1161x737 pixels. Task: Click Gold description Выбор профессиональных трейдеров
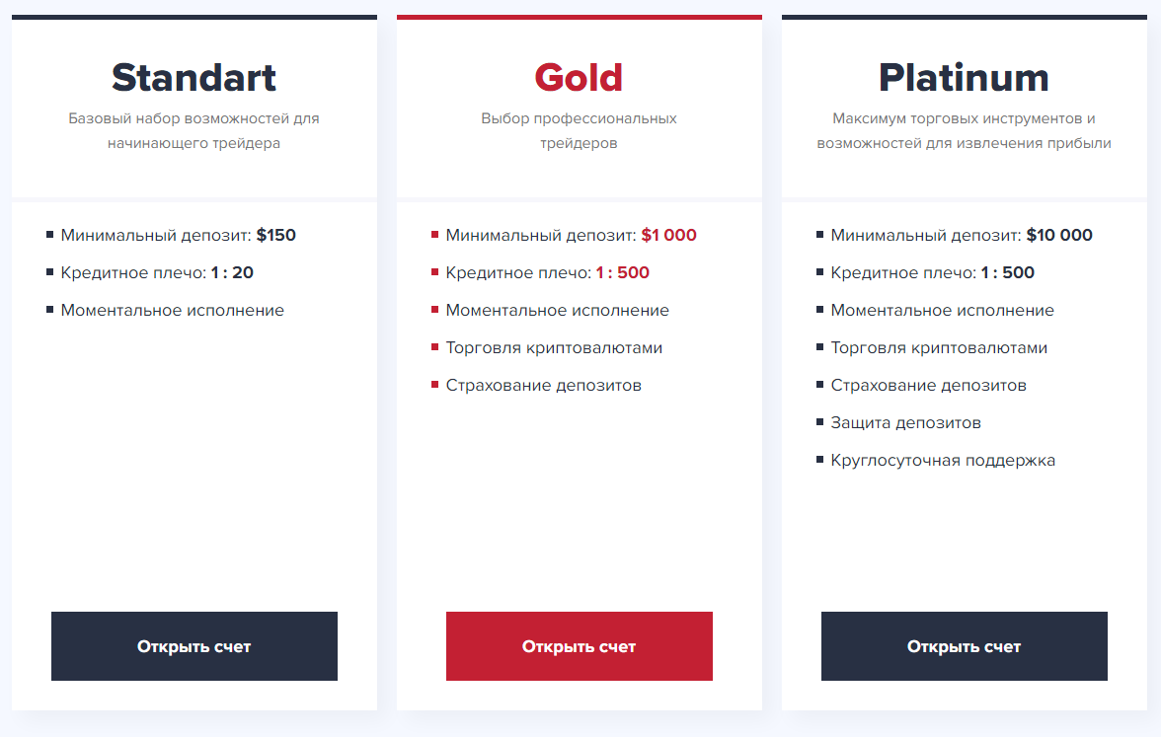pyautogui.click(x=579, y=130)
